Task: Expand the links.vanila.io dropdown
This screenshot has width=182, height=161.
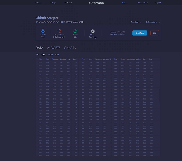Action: click(153, 22)
